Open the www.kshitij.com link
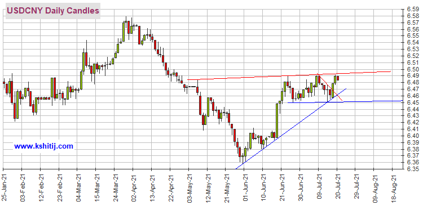Screen dimensions: 423x206 pos(43,146)
